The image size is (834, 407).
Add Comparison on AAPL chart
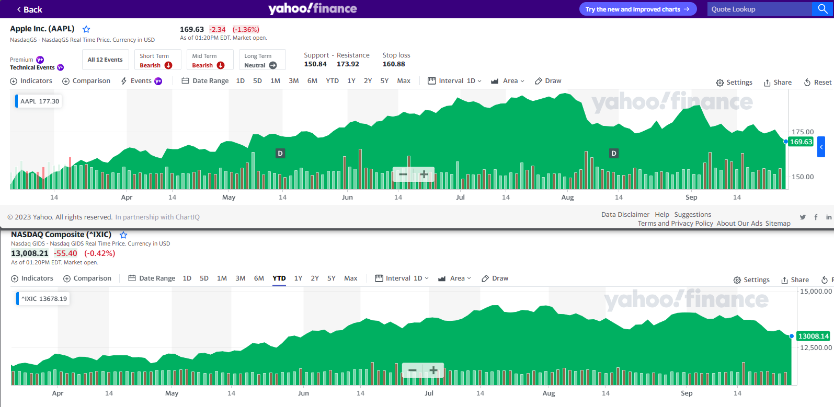86,81
